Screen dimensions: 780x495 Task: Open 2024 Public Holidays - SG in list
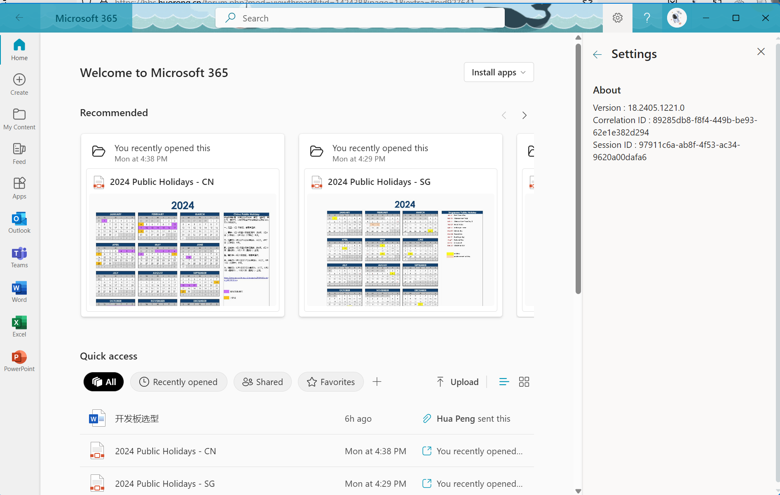(x=165, y=483)
